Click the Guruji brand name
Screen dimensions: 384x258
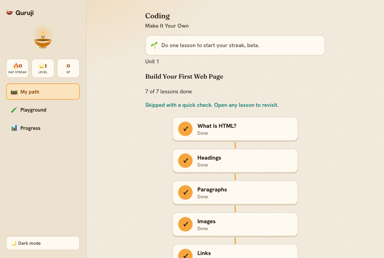pyautogui.click(x=25, y=13)
